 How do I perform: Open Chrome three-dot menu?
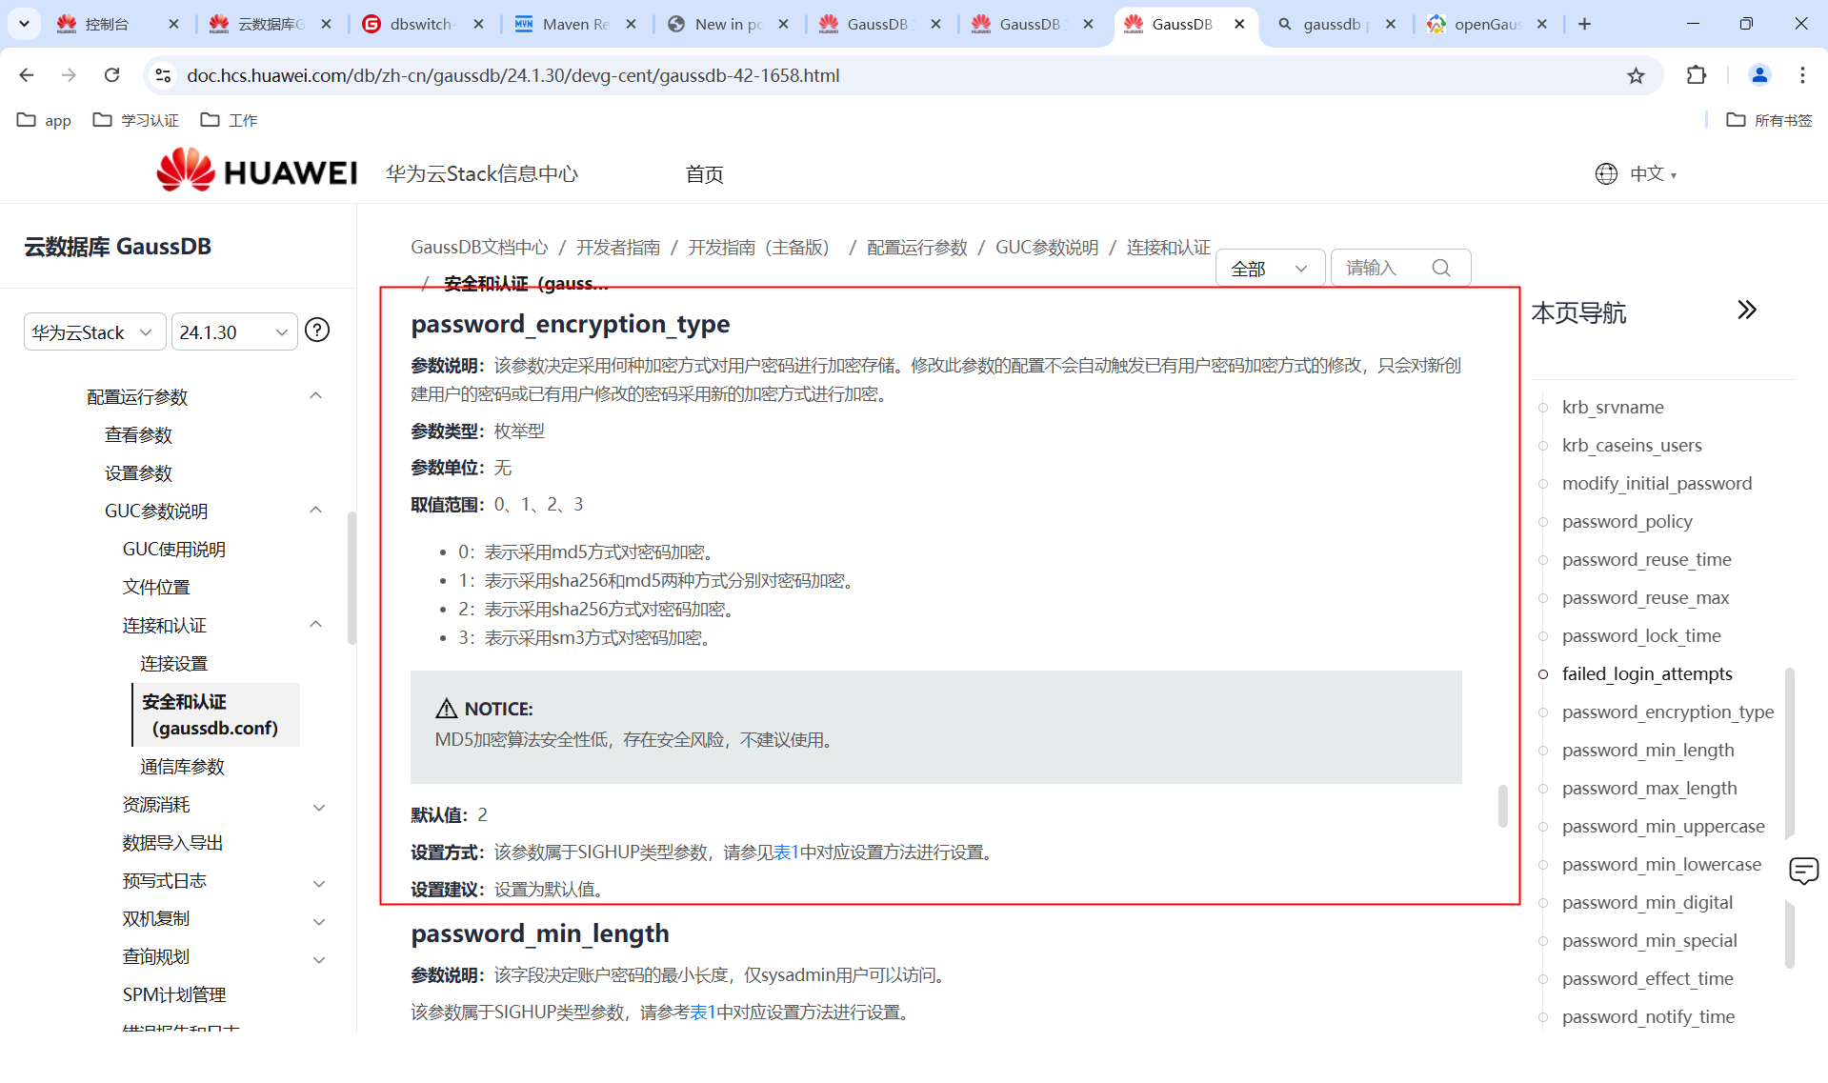(1802, 75)
